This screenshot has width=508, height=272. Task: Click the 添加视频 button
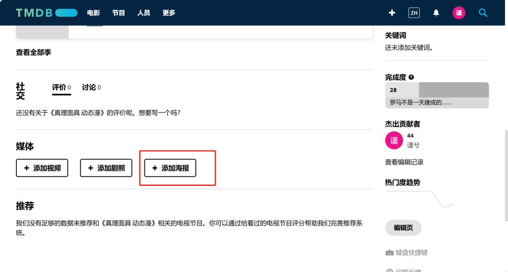[x=42, y=168]
